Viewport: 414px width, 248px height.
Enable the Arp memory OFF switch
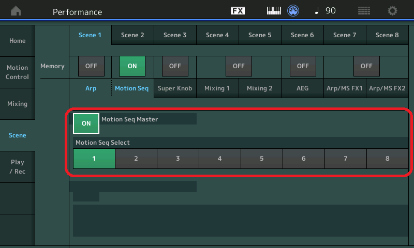point(91,66)
